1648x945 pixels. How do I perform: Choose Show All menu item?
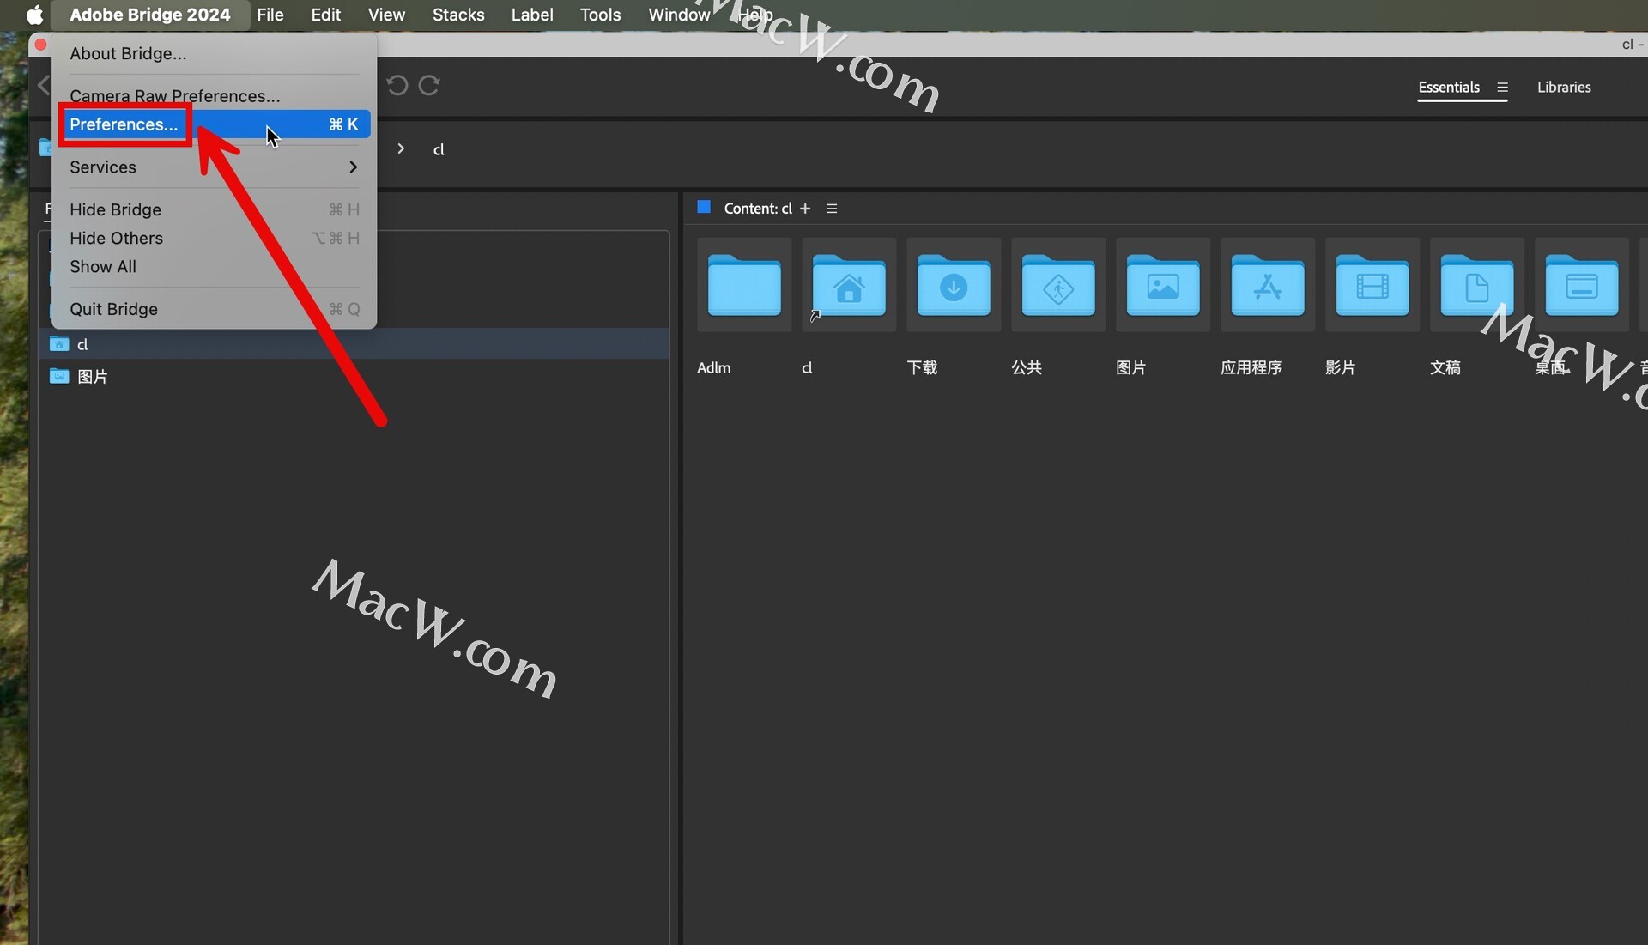[x=214, y=266]
